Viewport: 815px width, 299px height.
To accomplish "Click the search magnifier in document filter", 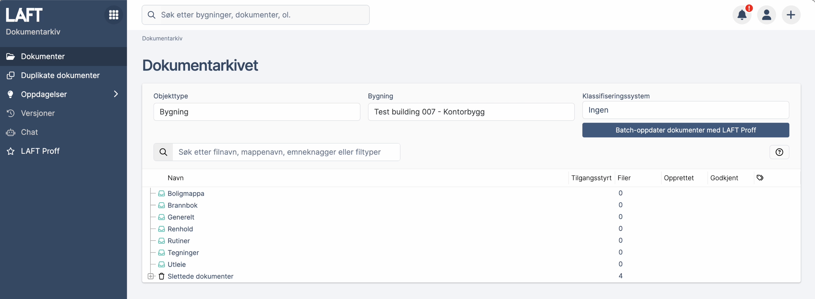I will (x=163, y=152).
